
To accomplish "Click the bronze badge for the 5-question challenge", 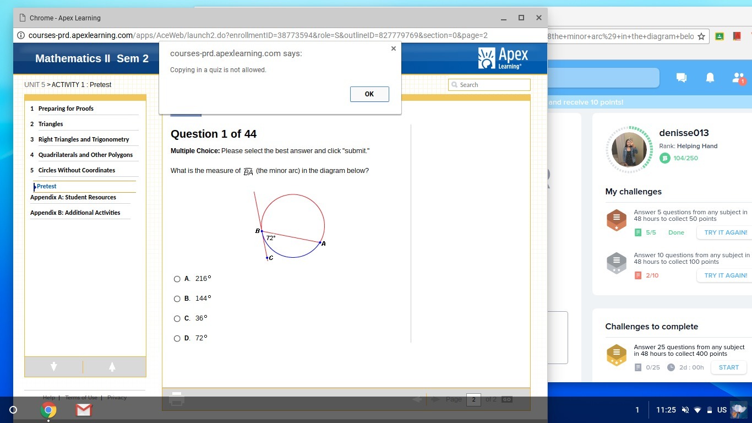I will pyautogui.click(x=617, y=220).
